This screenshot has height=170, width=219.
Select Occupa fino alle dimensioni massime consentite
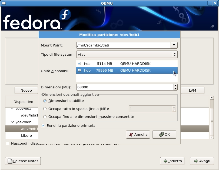[x=45, y=117]
